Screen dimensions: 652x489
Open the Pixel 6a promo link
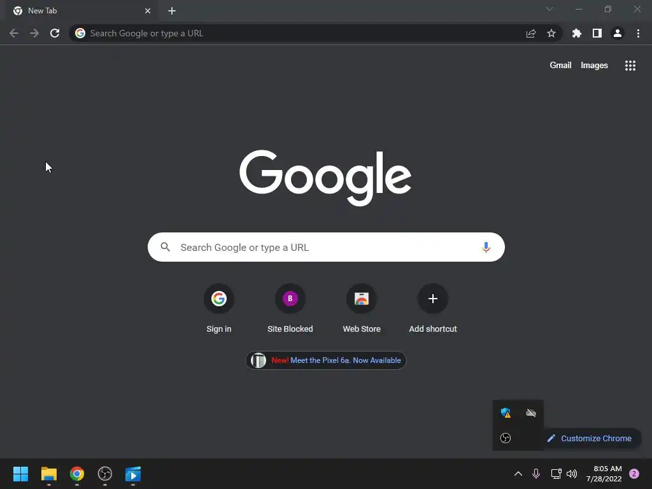point(326,360)
